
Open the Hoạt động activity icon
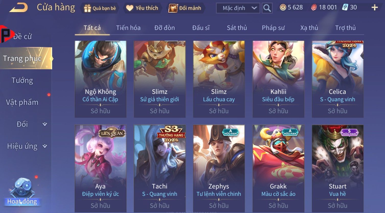coord(22,192)
